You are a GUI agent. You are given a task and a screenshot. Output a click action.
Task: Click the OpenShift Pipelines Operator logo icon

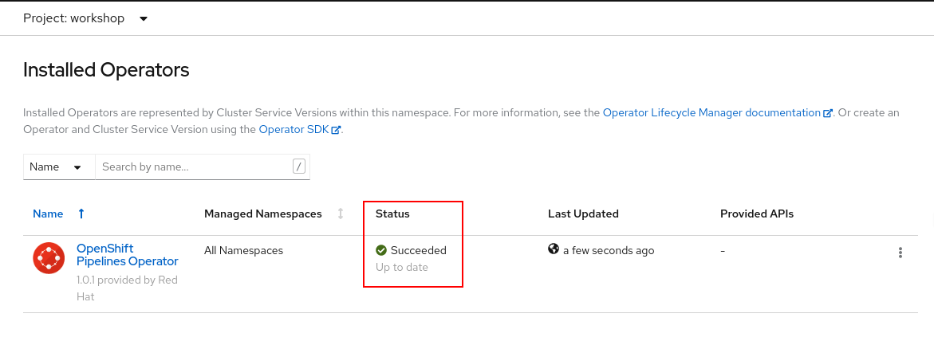[x=49, y=257]
